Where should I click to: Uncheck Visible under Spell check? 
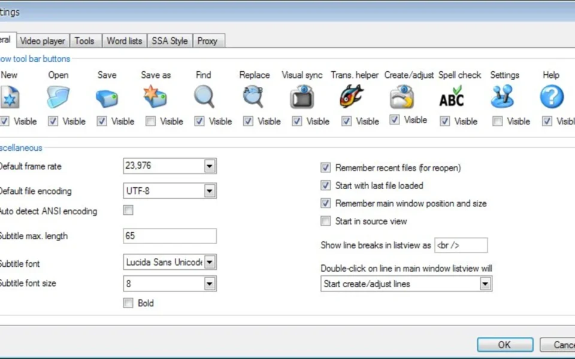point(444,121)
